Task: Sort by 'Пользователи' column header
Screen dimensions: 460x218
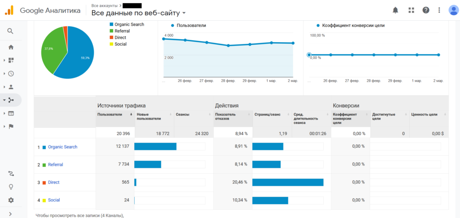Action: pyautogui.click(x=110, y=115)
